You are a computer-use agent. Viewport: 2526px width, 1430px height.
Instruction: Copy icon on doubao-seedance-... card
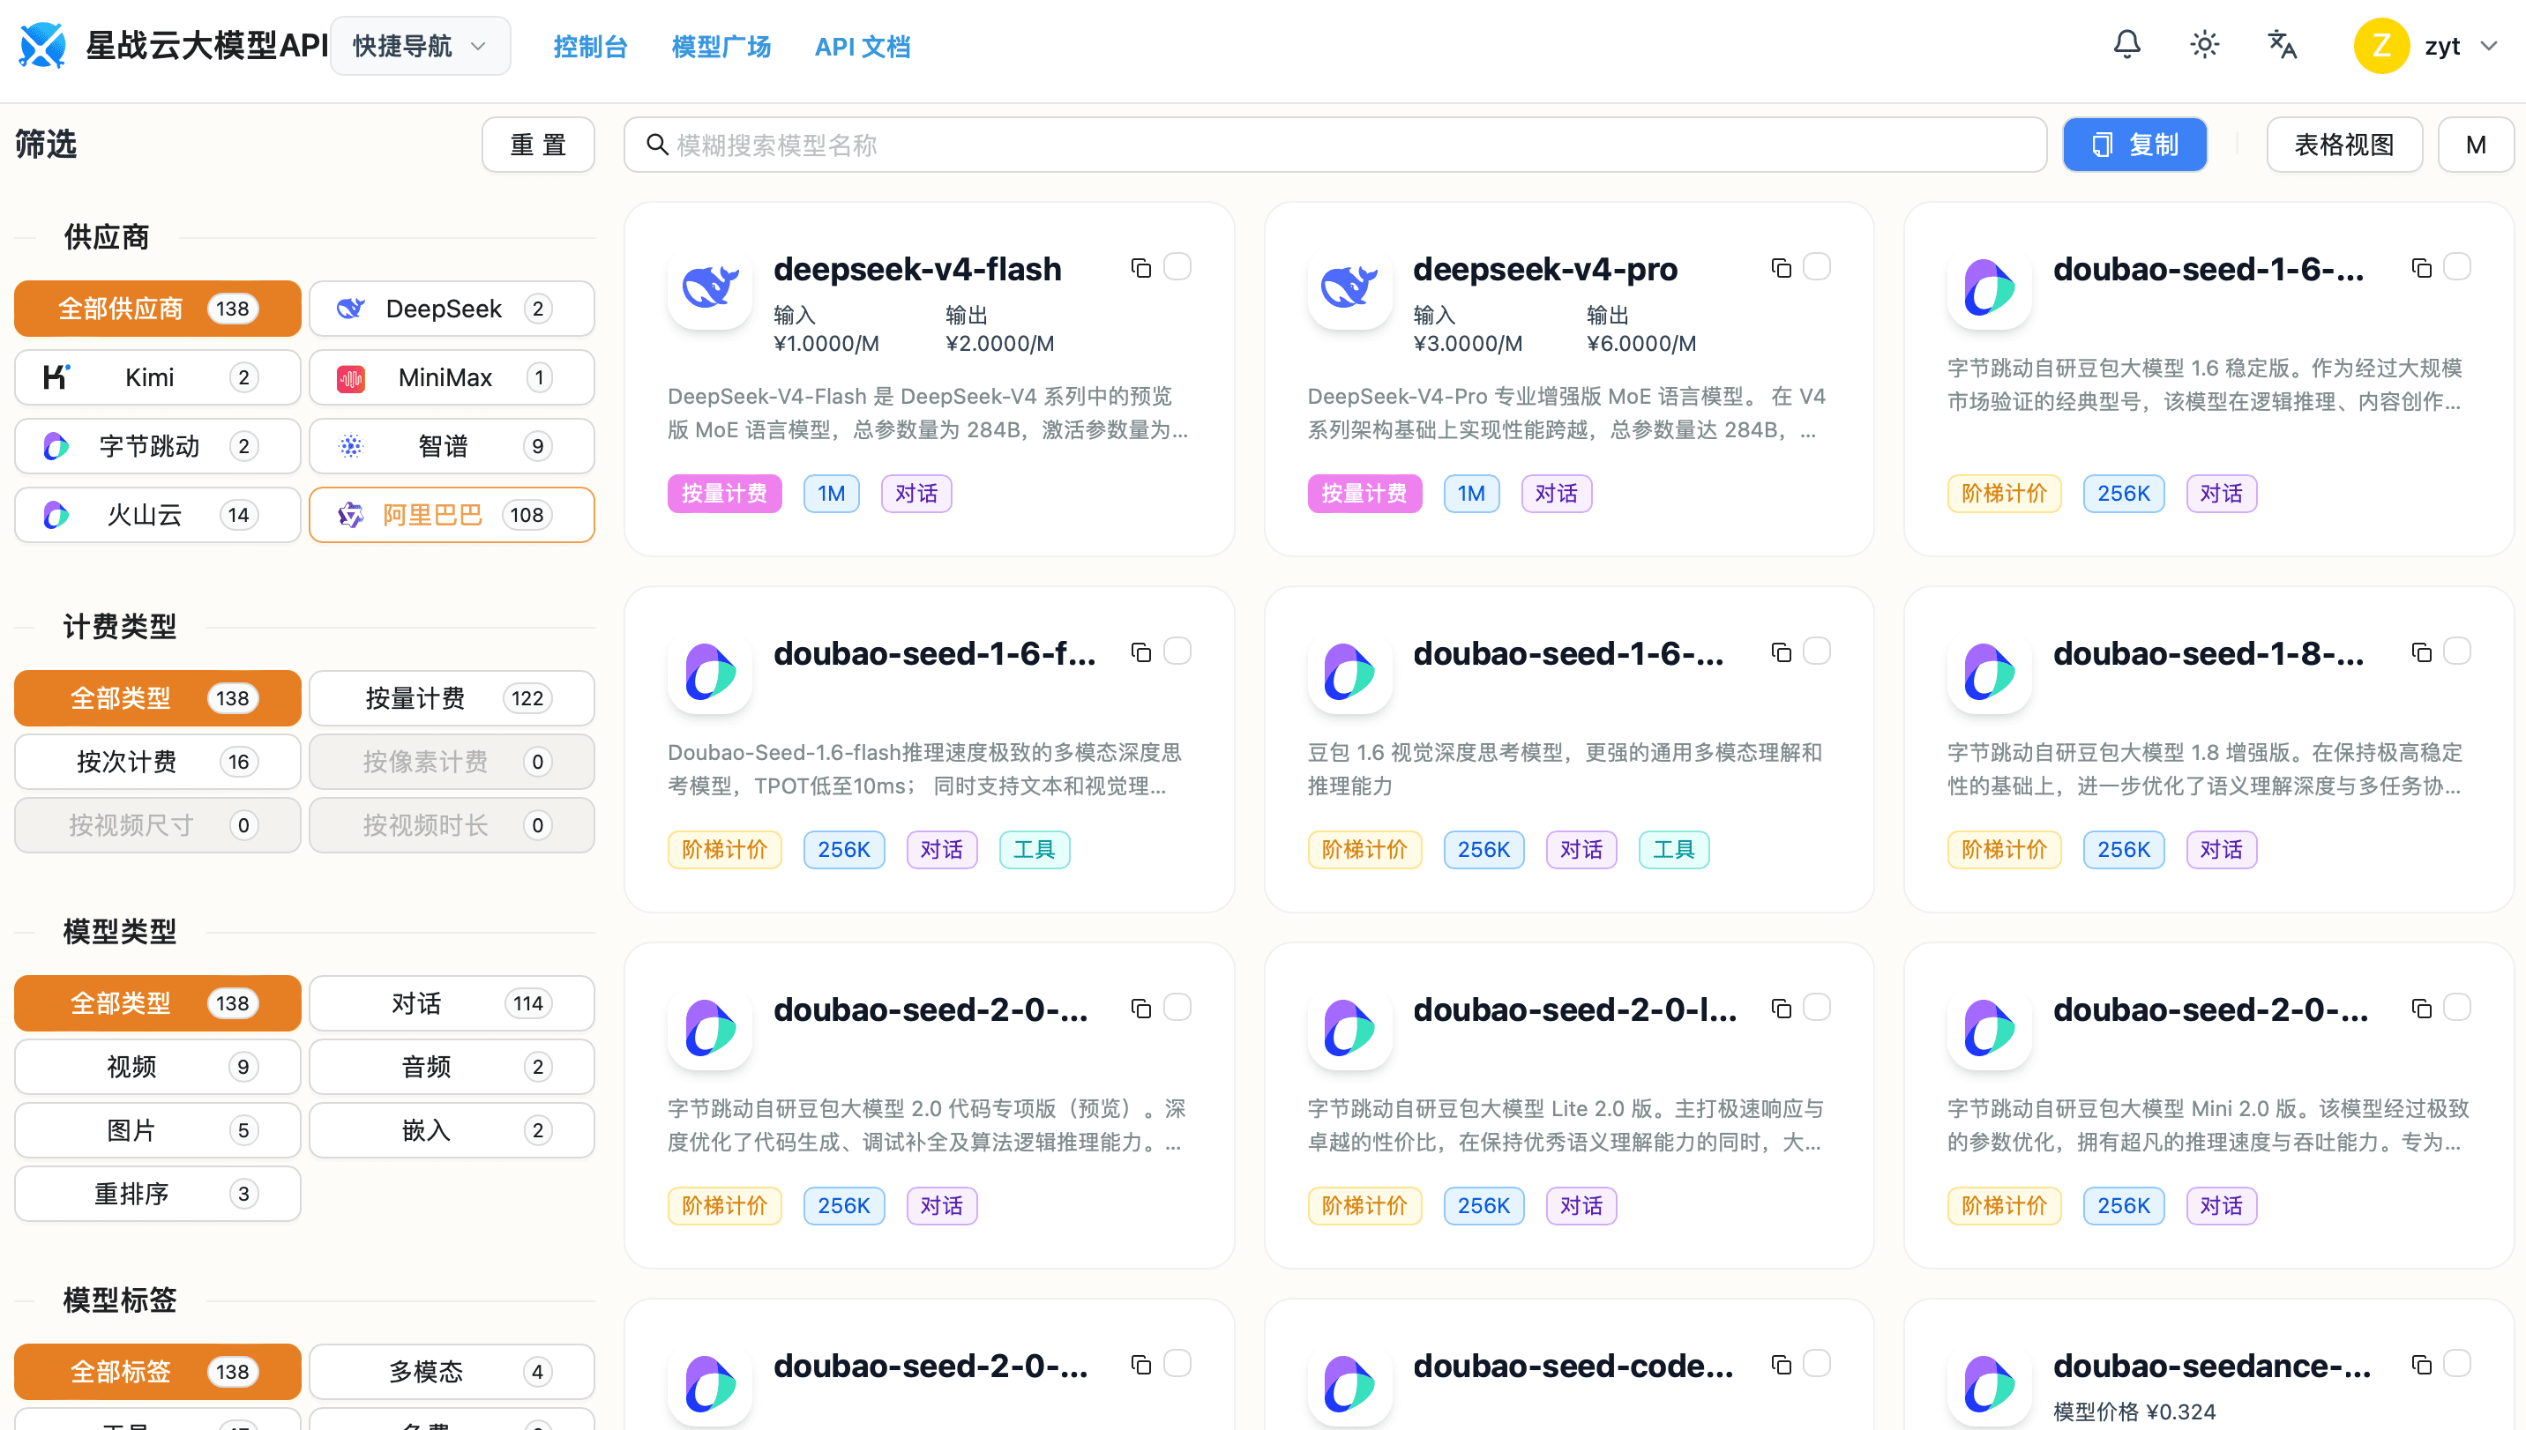pyautogui.click(x=2421, y=1364)
